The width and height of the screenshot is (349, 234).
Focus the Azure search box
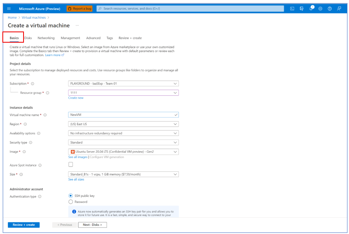coord(190,9)
